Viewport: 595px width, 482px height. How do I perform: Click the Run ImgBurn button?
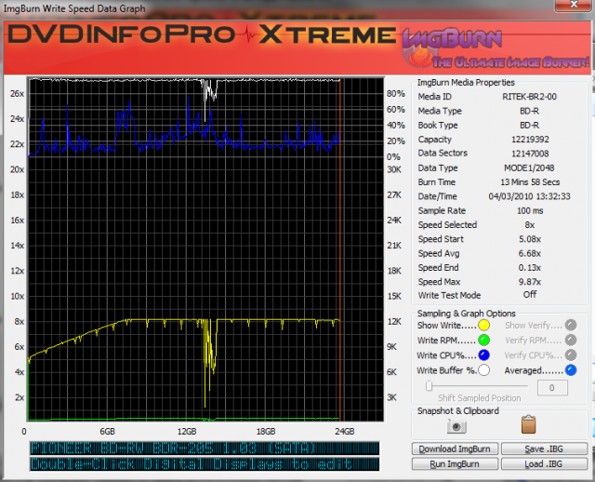455,464
